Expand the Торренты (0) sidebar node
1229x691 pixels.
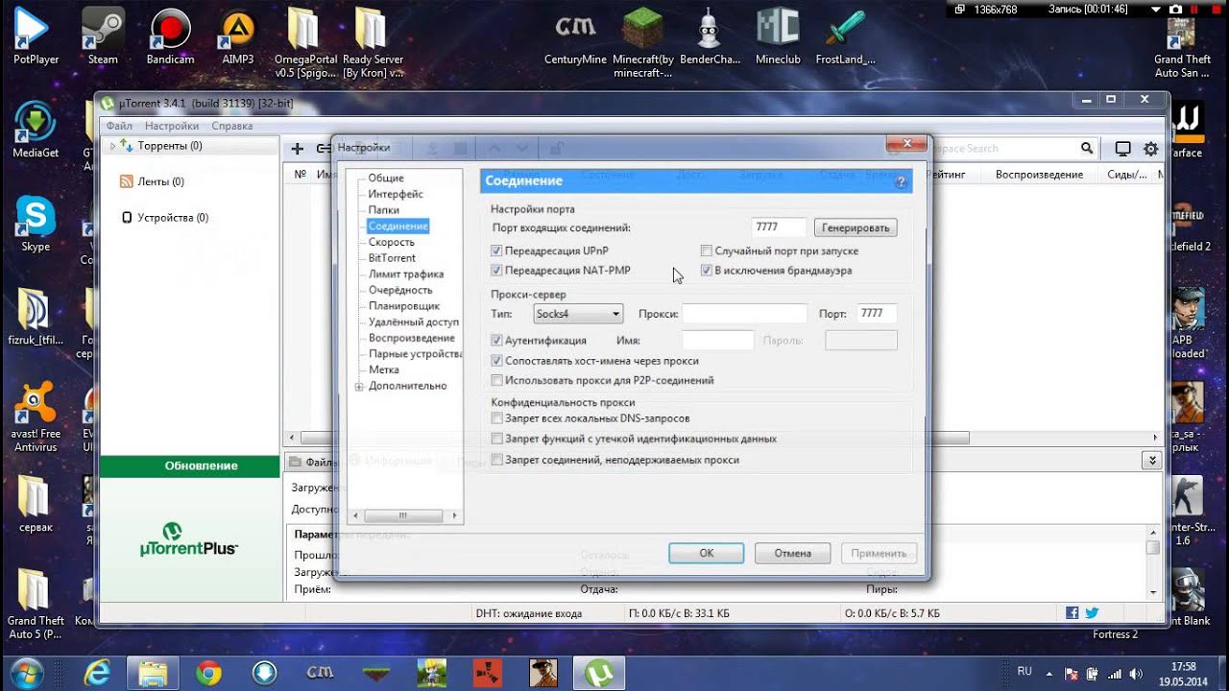coord(112,146)
